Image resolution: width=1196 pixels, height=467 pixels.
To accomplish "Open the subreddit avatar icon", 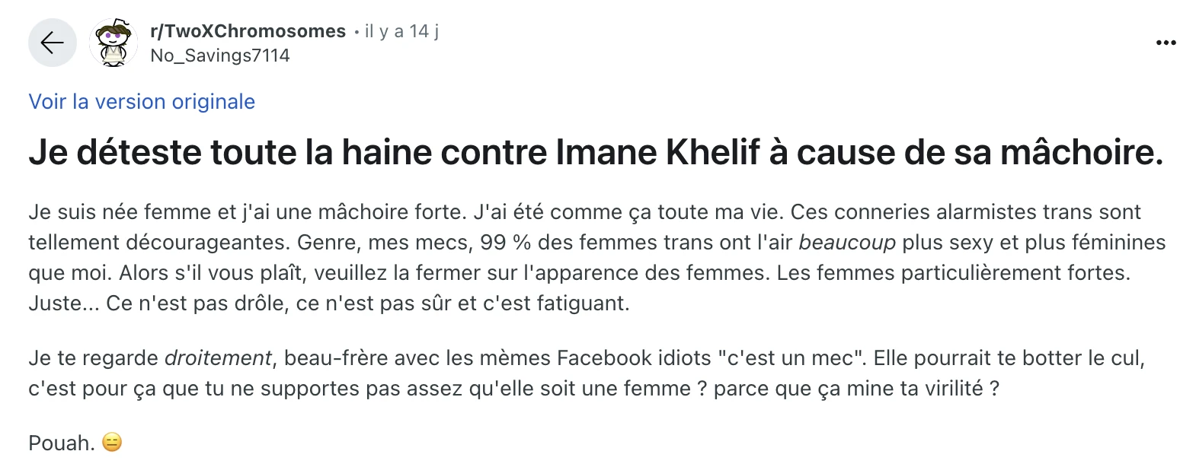I will click(x=114, y=43).
